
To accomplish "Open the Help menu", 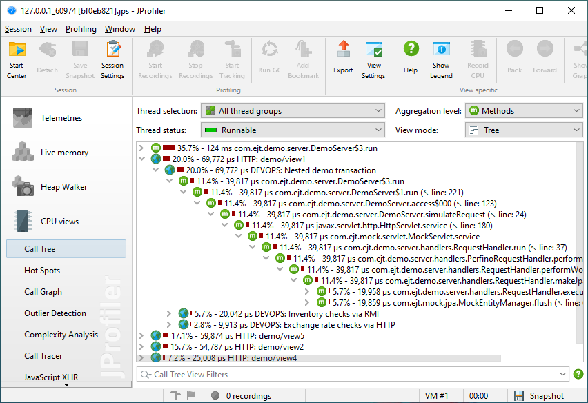I will [x=153, y=29].
